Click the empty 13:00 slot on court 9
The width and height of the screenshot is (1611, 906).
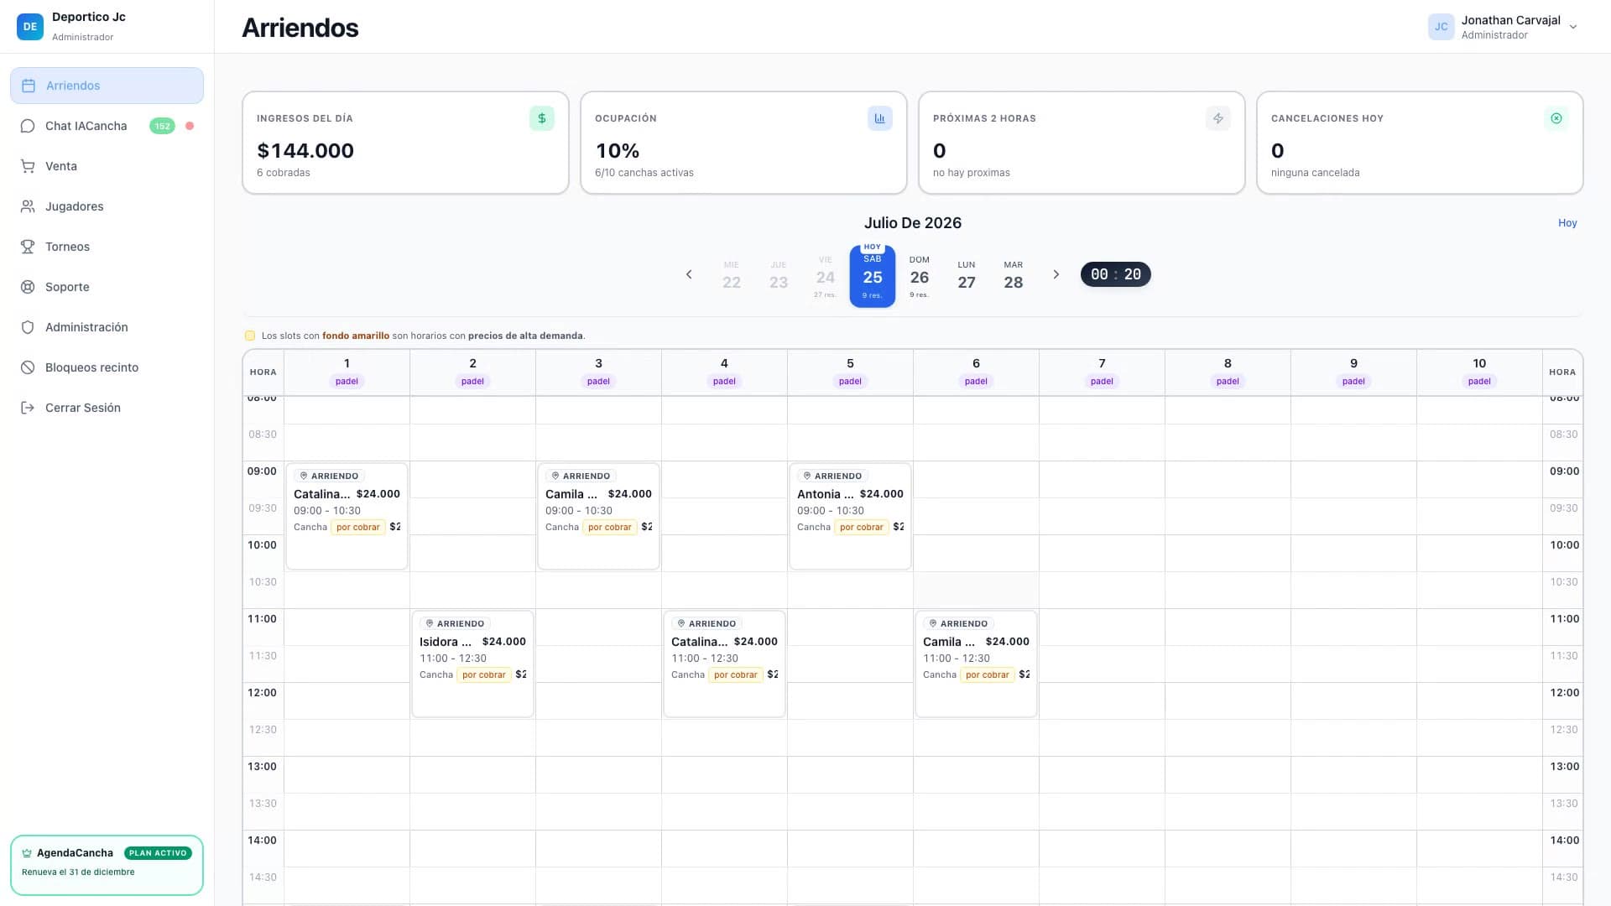[x=1353, y=774]
